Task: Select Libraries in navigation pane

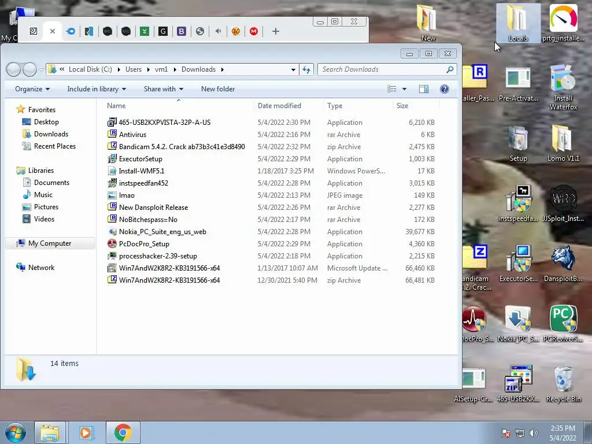Action: pos(41,171)
